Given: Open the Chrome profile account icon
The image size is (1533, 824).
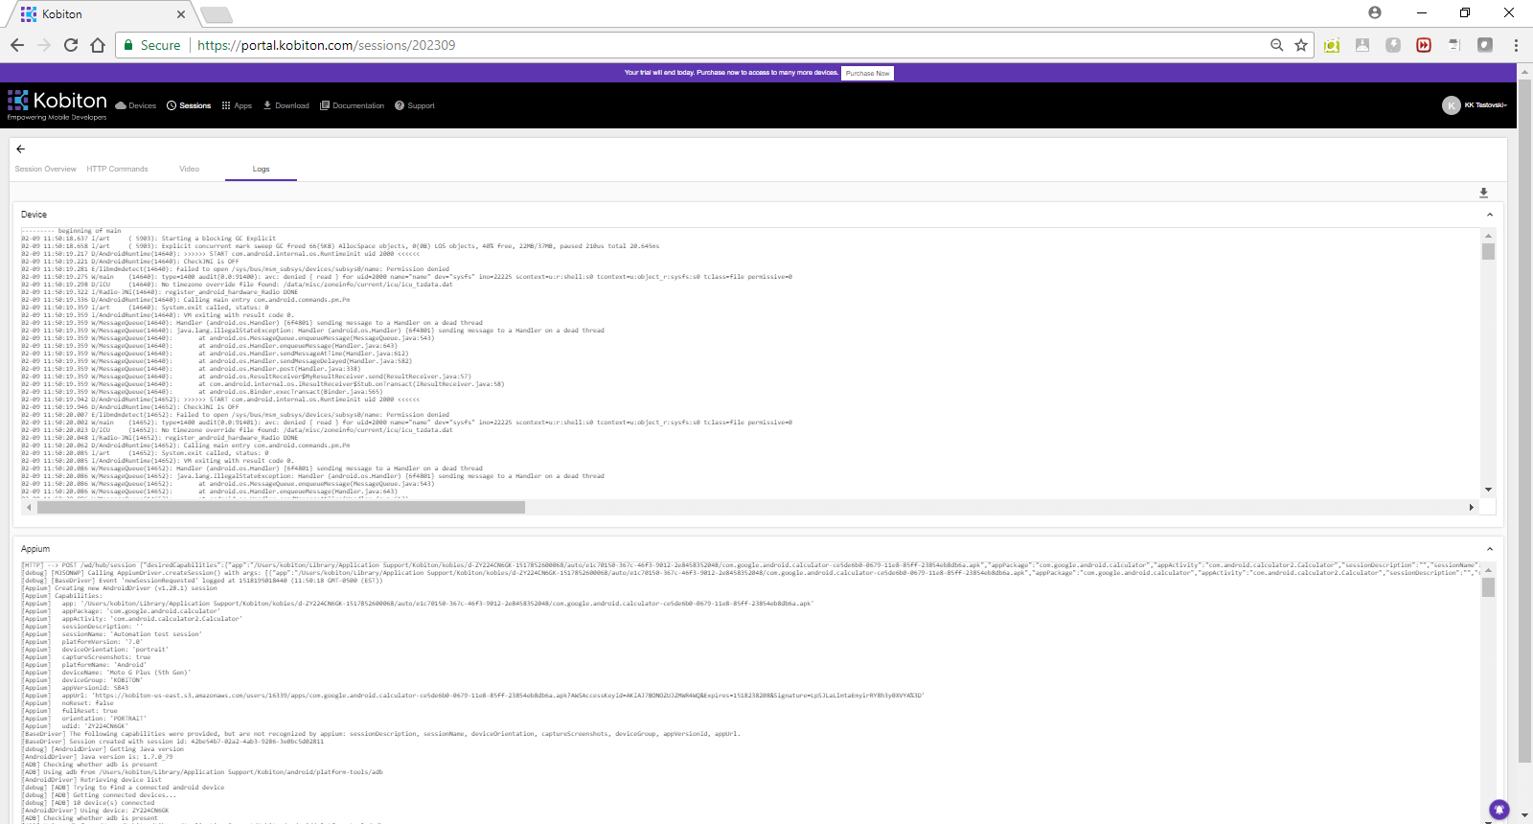Looking at the screenshot, I should [1375, 12].
